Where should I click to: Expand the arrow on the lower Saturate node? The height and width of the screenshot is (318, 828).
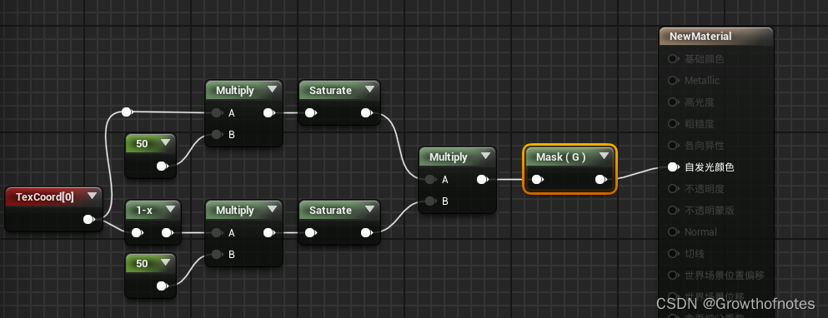click(x=369, y=209)
